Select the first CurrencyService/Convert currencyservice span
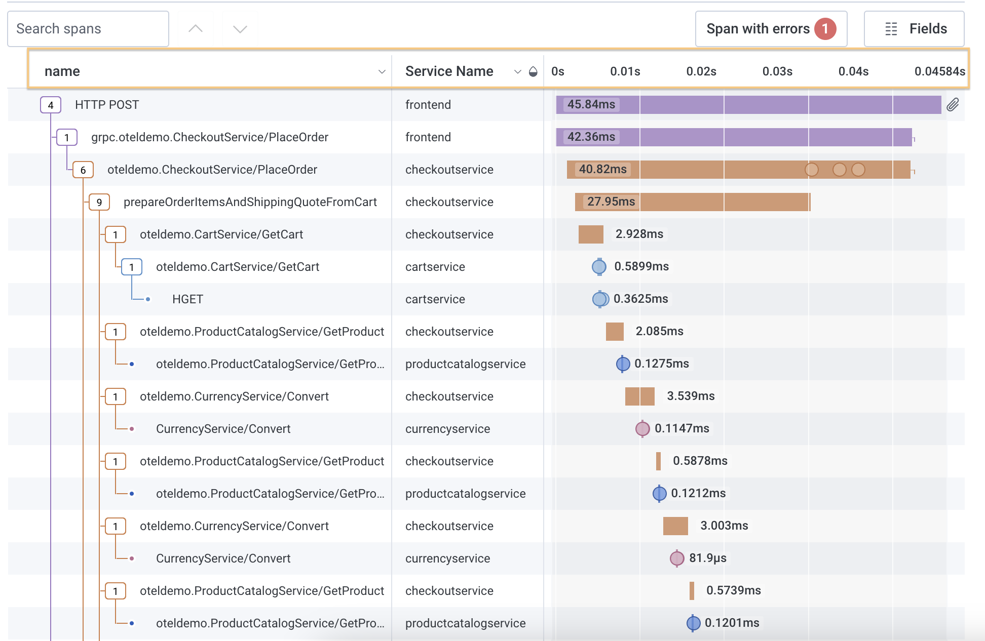985x641 pixels. pyautogui.click(x=223, y=429)
